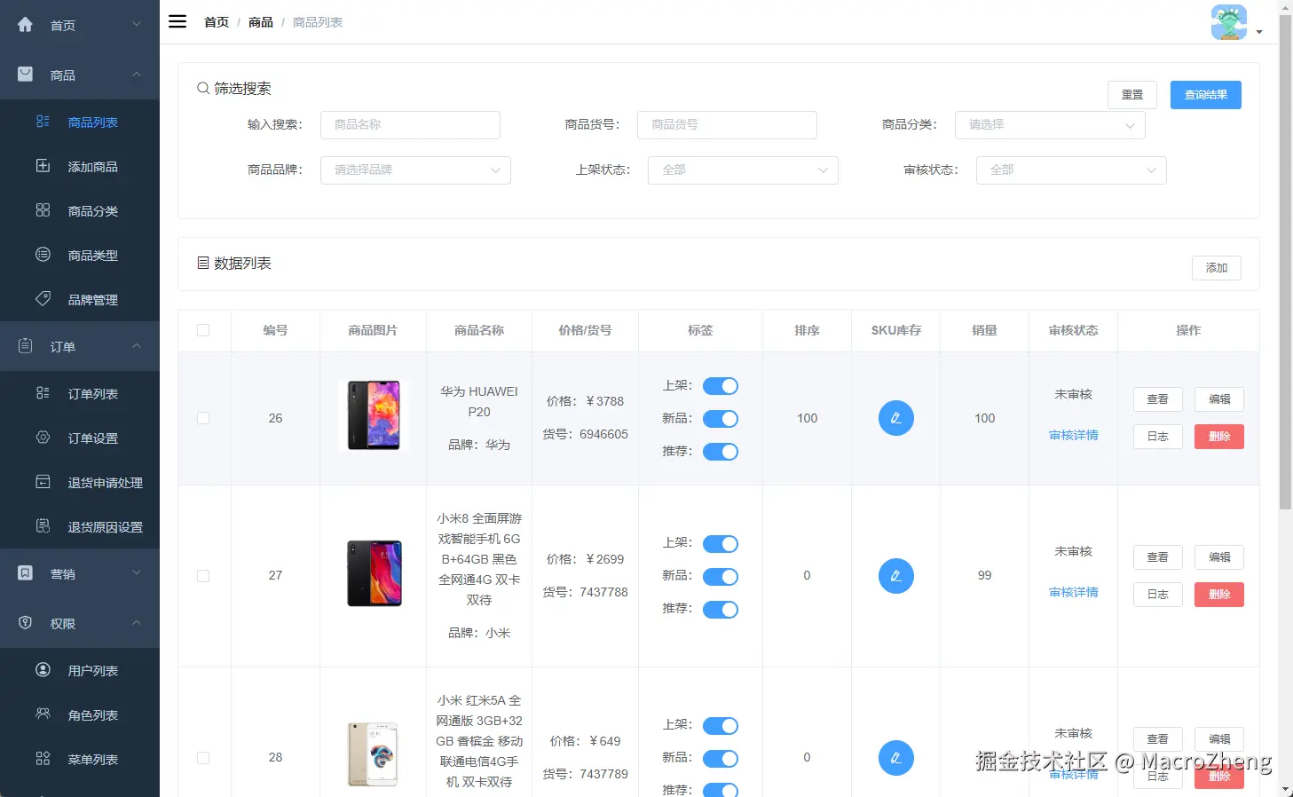Click the 退货申请处理 icon

[43, 482]
